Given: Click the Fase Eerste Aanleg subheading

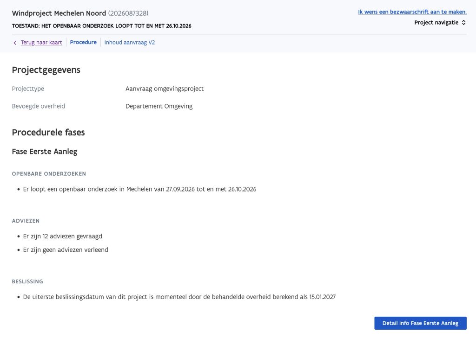Looking at the screenshot, I should (45, 152).
